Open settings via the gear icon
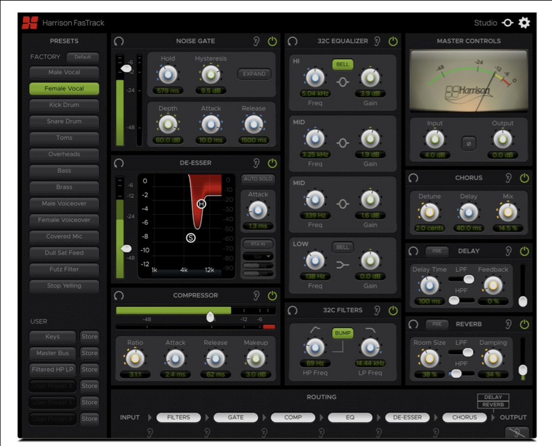This screenshot has height=446, width=552. [x=524, y=23]
